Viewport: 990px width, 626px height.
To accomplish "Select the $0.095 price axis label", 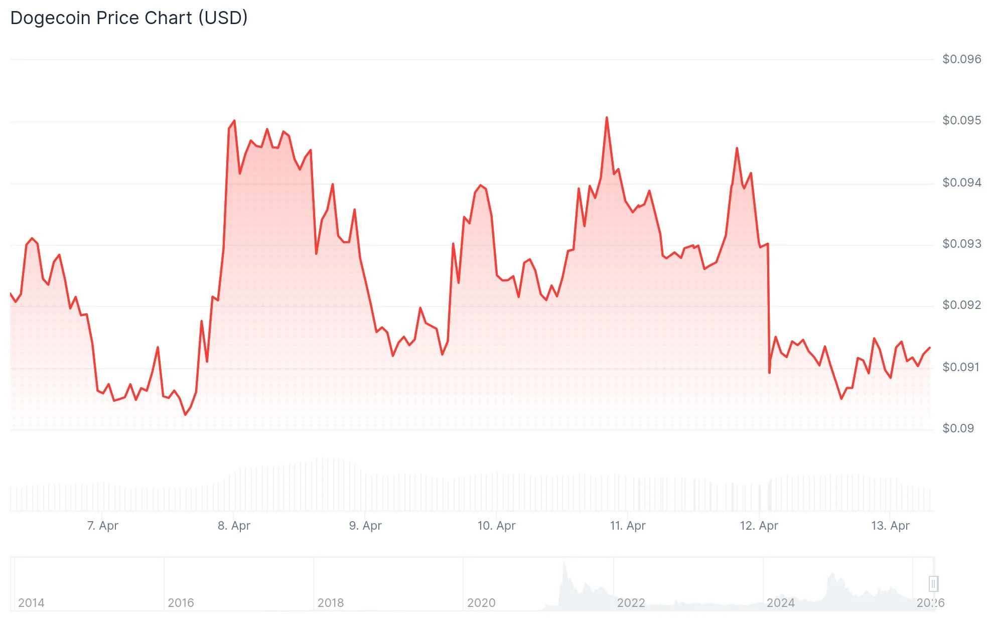I will tap(961, 120).
